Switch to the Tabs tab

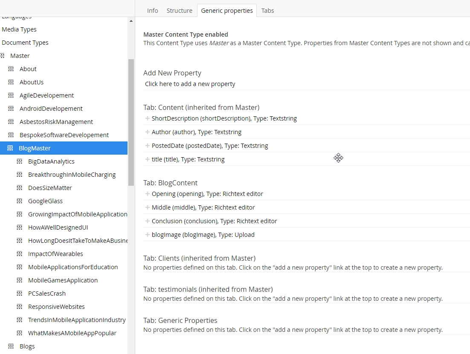pyautogui.click(x=267, y=11)
